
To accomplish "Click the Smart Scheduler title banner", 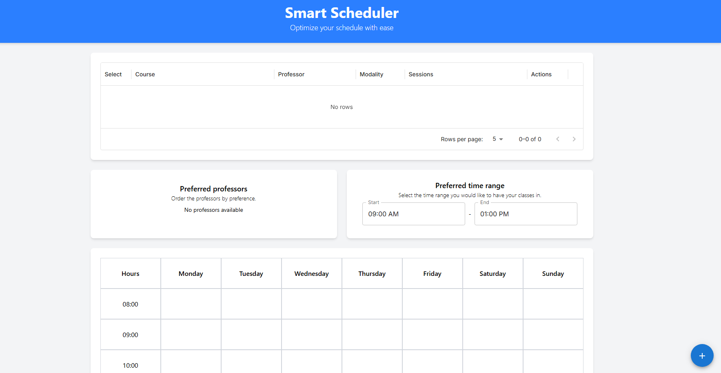I will tap(342, 13).
